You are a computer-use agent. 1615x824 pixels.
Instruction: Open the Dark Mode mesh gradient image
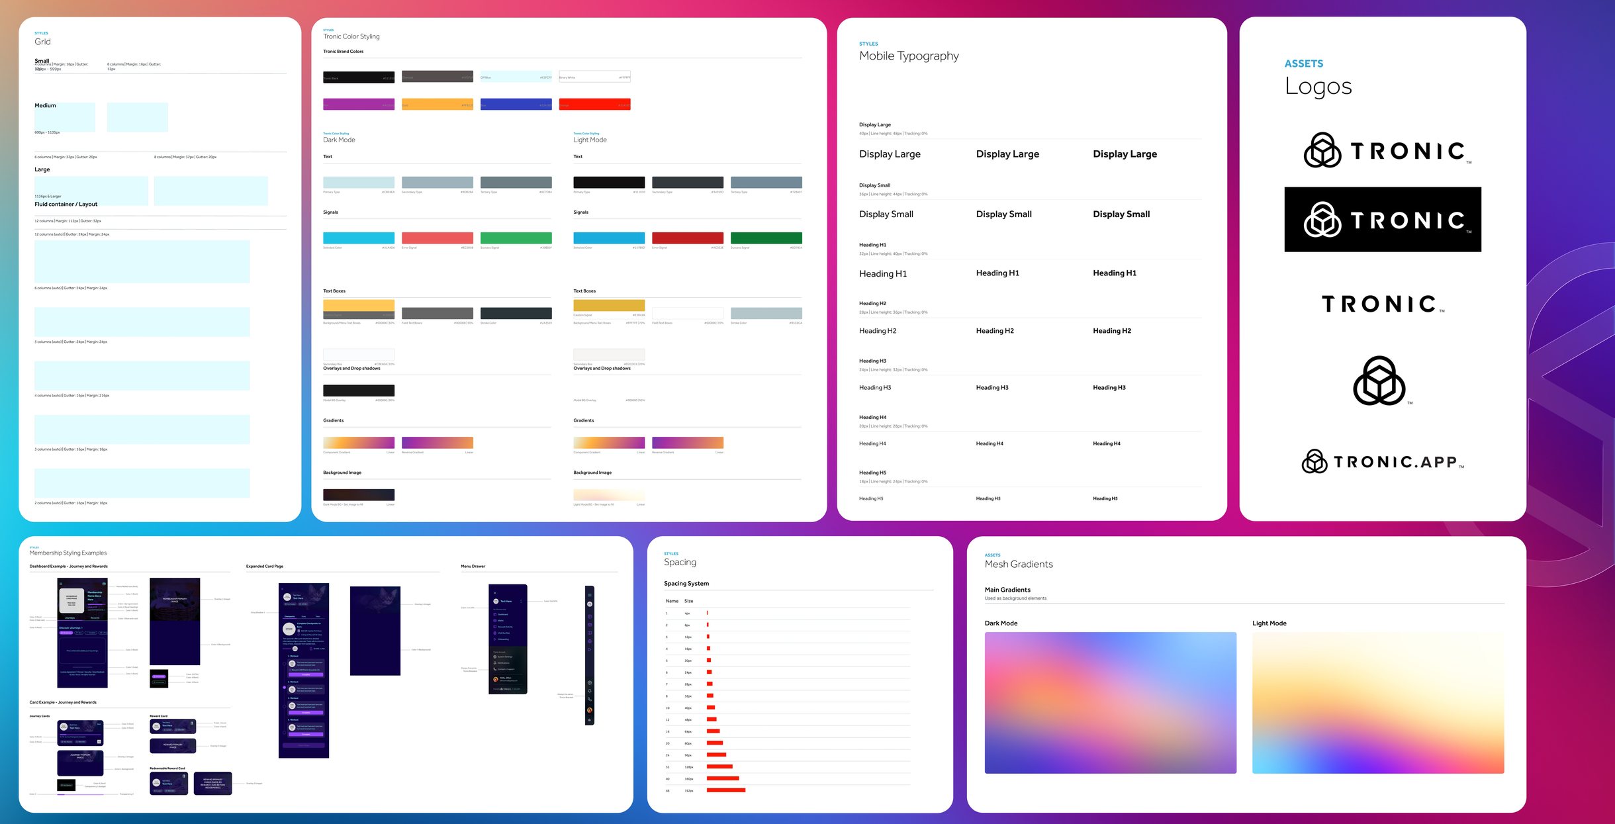(x=1110, y=702)
